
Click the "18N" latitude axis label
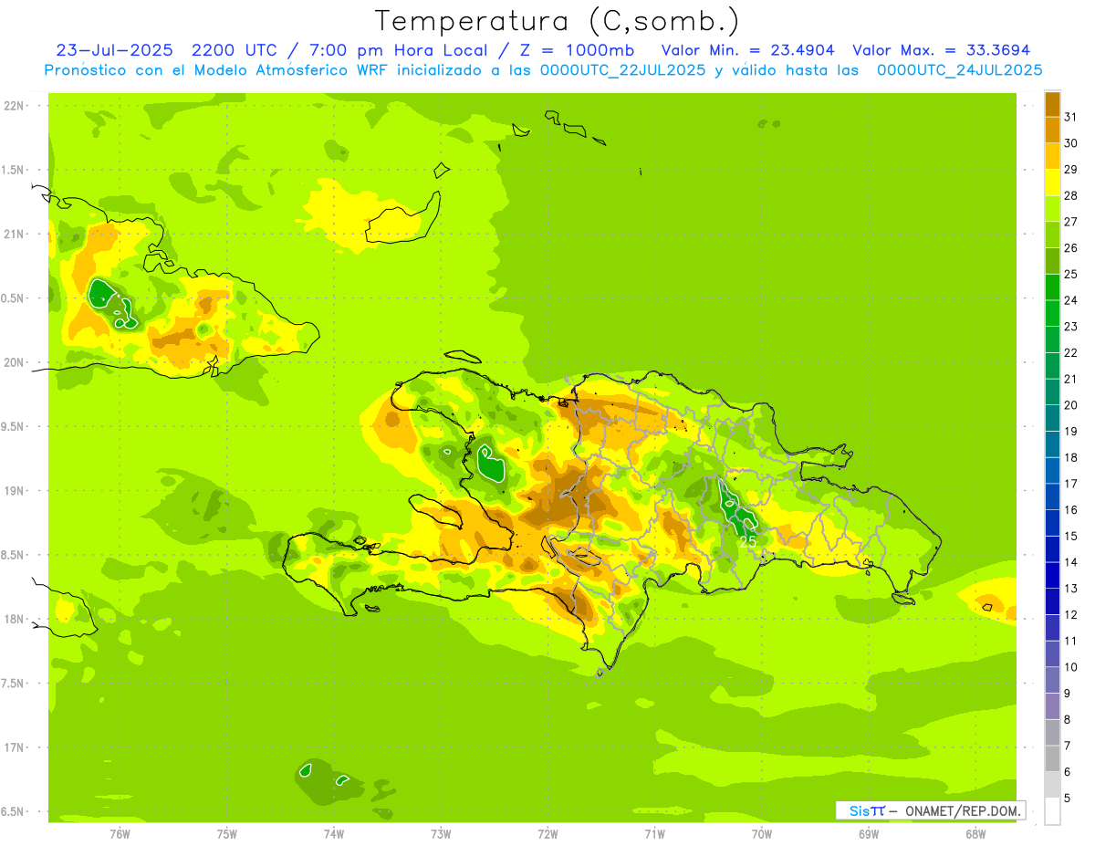[x=14, y=619]
